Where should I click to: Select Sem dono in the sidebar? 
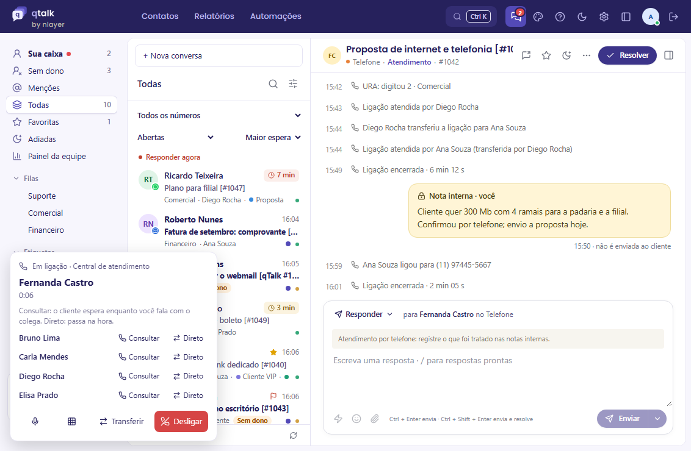(62, 71)
